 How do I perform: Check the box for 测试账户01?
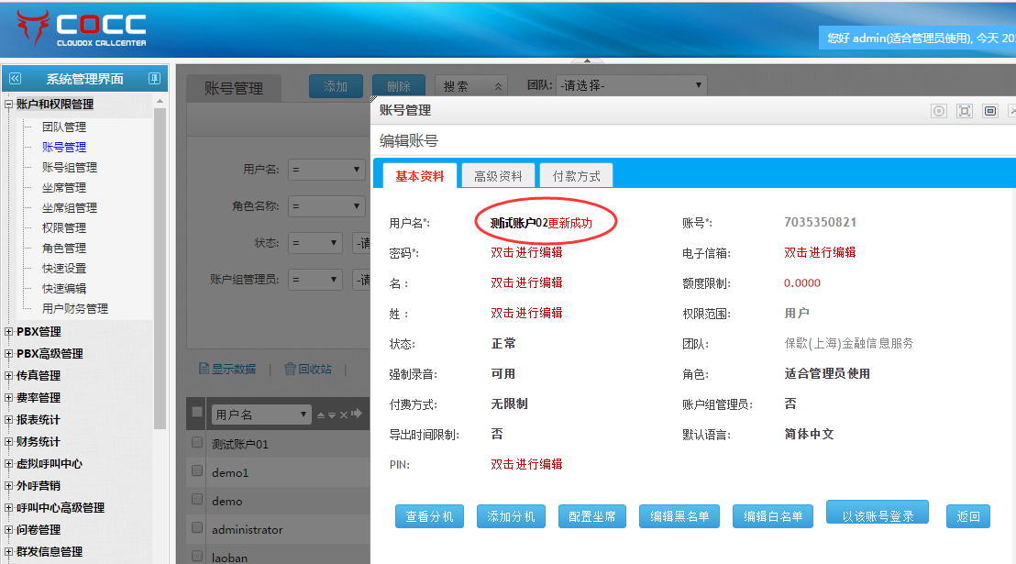(x=197, y=443)
